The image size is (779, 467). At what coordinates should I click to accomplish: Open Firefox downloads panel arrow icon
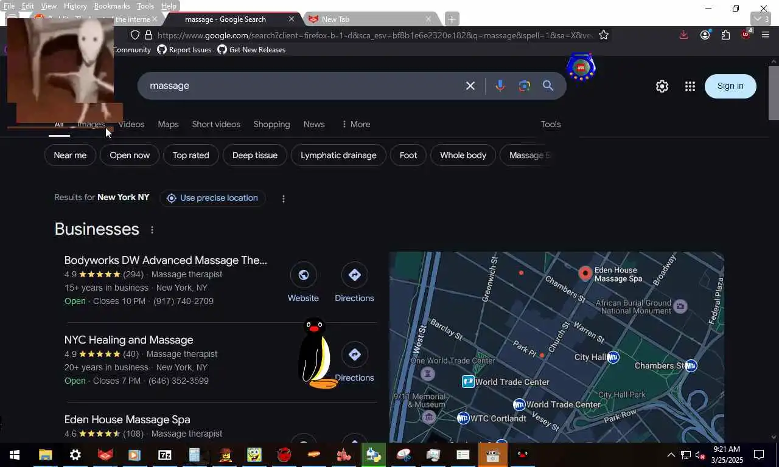[683, 35]
